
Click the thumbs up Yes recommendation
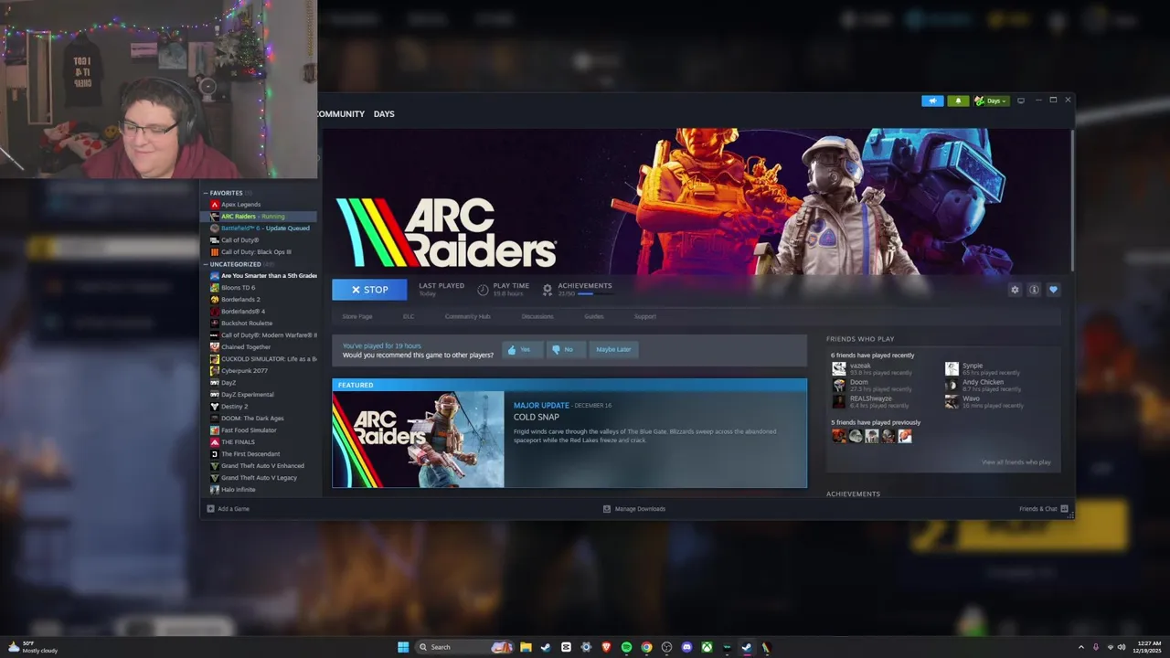pyautogui.click(x=522, y=349)
